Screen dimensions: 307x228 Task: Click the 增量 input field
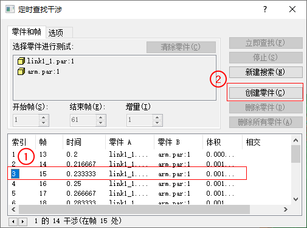pos(139,120)
